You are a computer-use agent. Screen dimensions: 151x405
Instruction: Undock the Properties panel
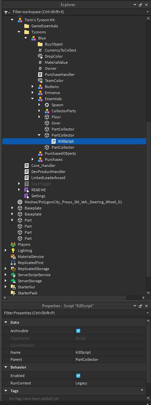click(141, 306)
